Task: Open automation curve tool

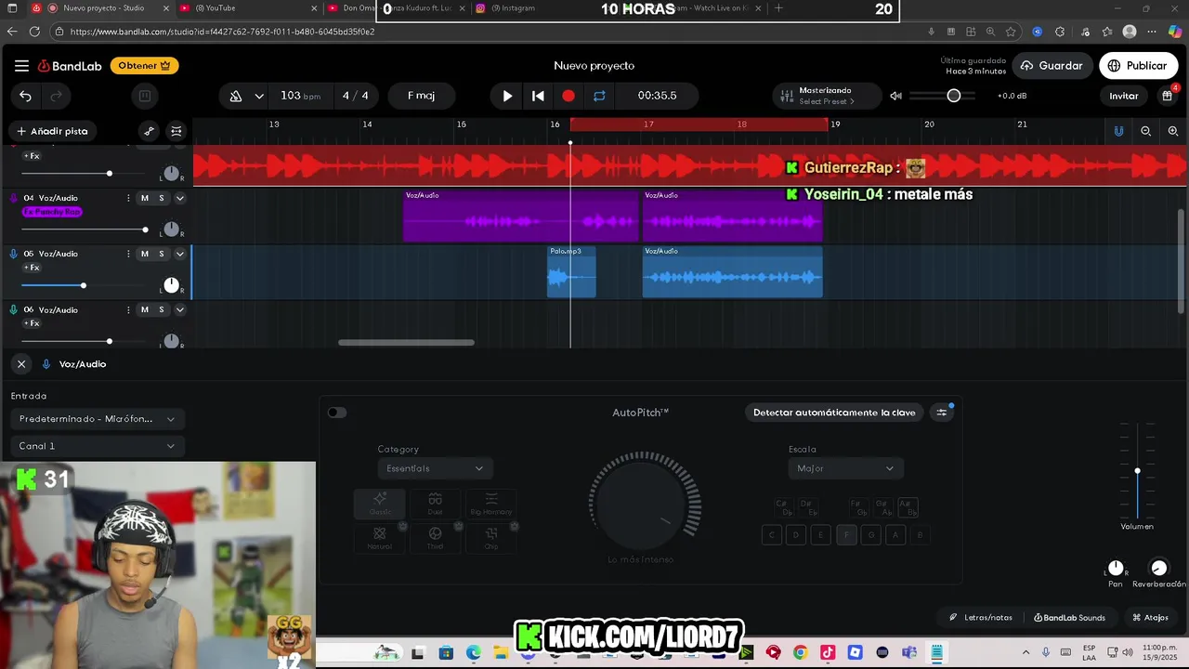Action: pyautogui.click(x=149, y=131)
